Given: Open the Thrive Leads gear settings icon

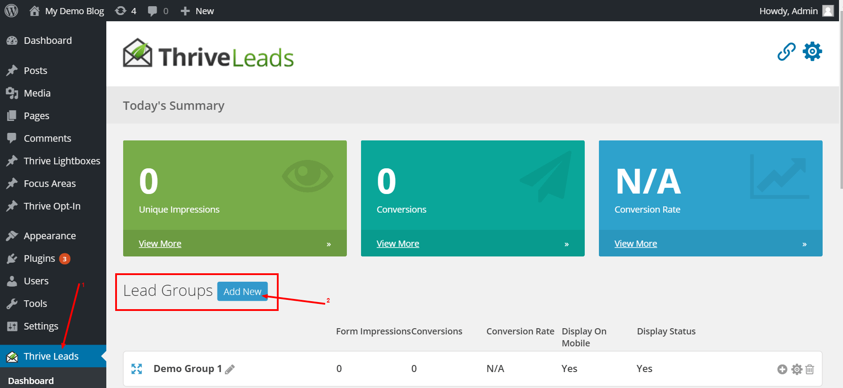Looking at the screenshot, I should point(812,51).
